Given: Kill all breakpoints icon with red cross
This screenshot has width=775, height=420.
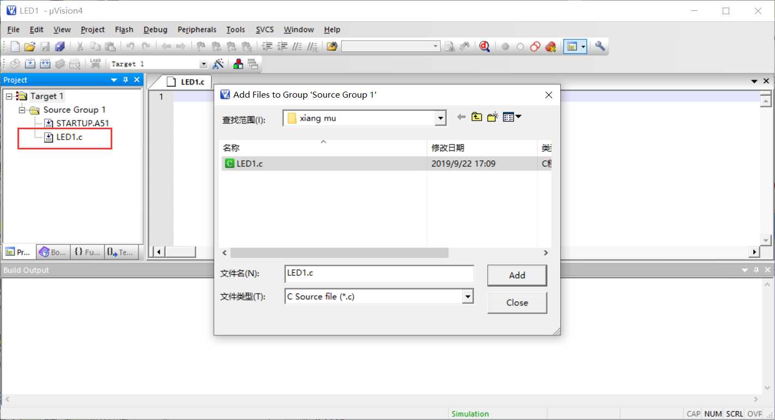Looking at the screenshot, I should pos(550,47).
